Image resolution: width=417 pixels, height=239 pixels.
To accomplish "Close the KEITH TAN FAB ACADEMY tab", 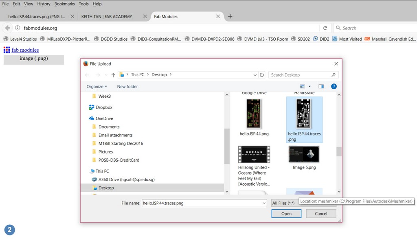I will pos(145,16).
